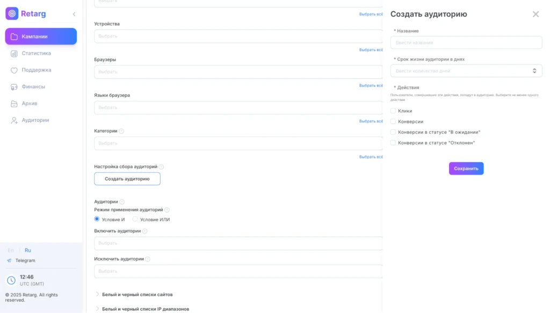Open the Включить аудитории dropdown
This screenshot has width=550, height=313.
pos(238,243)
